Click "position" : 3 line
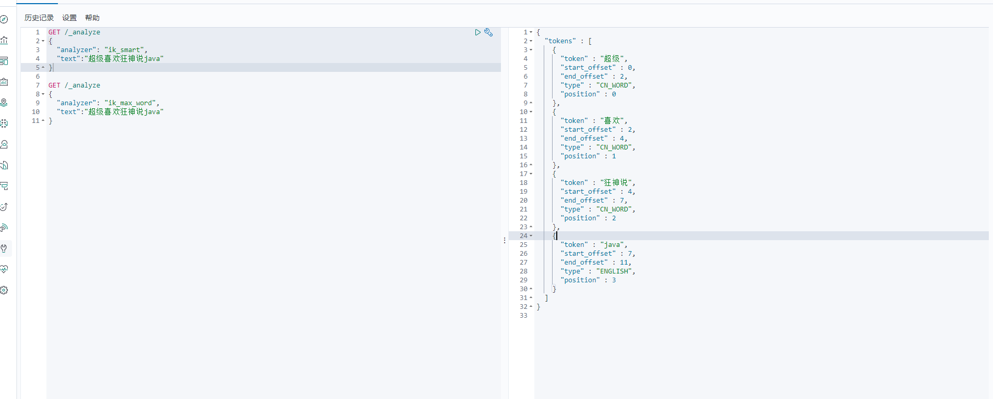 [x=588, y=280]
